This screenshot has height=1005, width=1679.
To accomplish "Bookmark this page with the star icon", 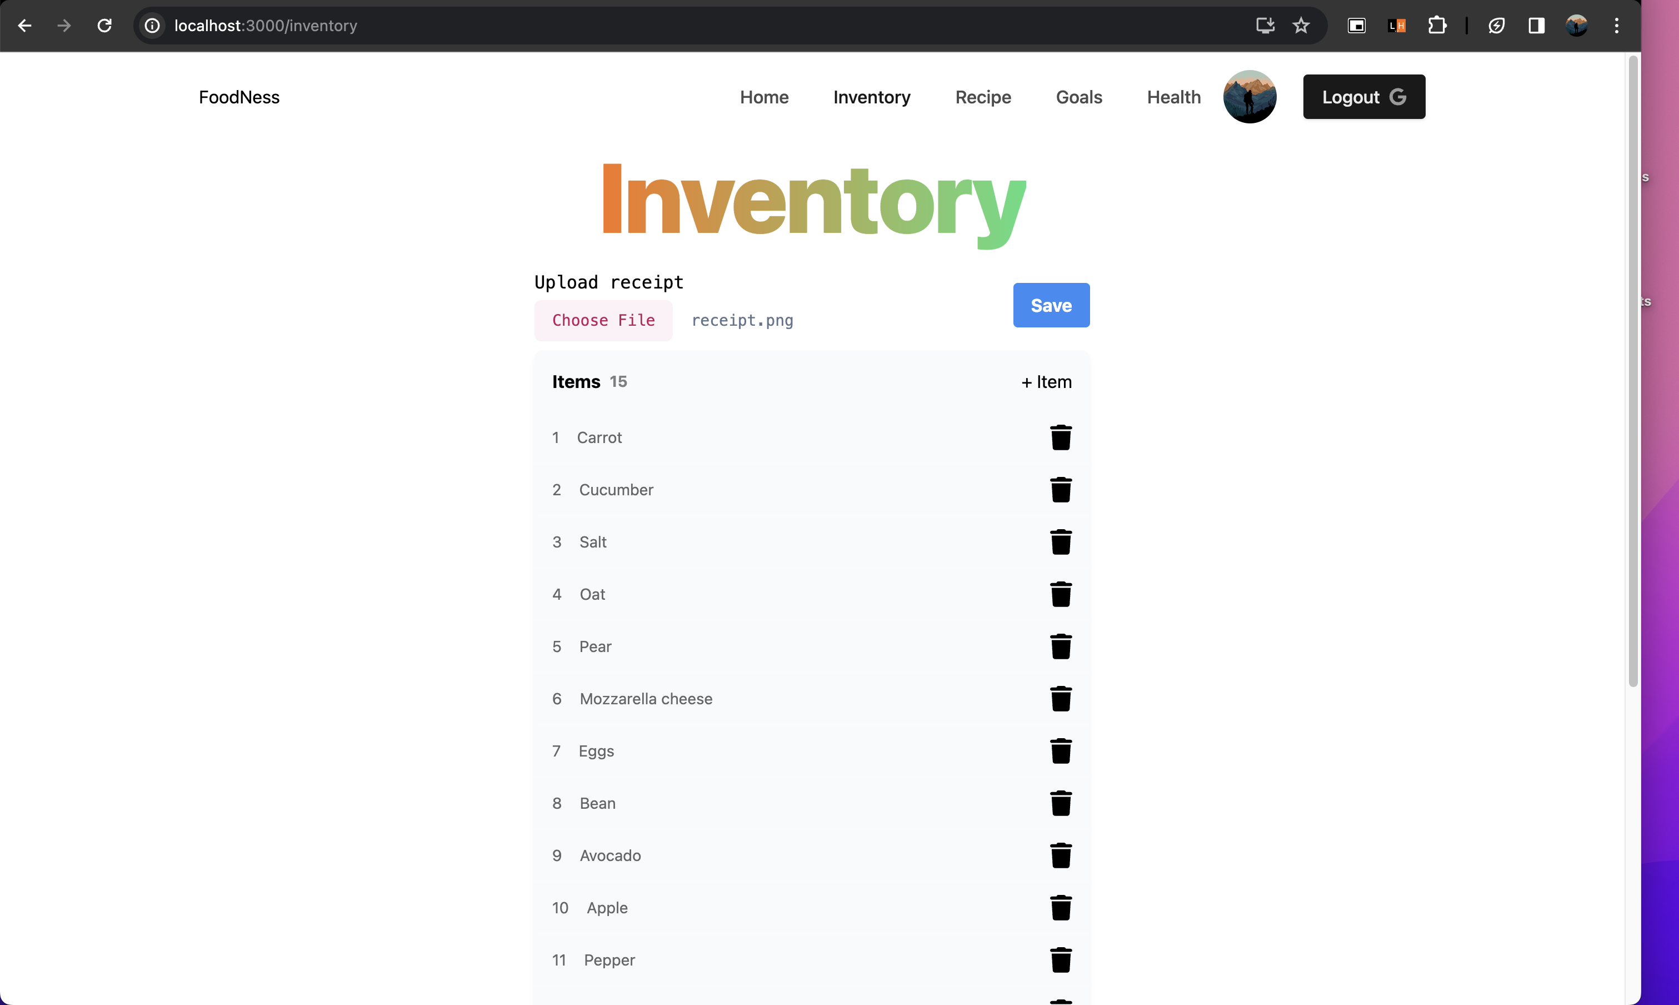I will (1300, 26).
